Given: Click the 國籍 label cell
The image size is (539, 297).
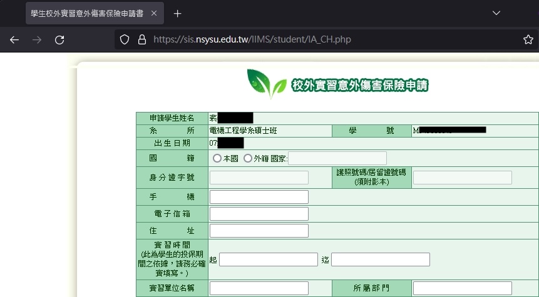Looking at the screenshot, I should click(x=172, y=158).
